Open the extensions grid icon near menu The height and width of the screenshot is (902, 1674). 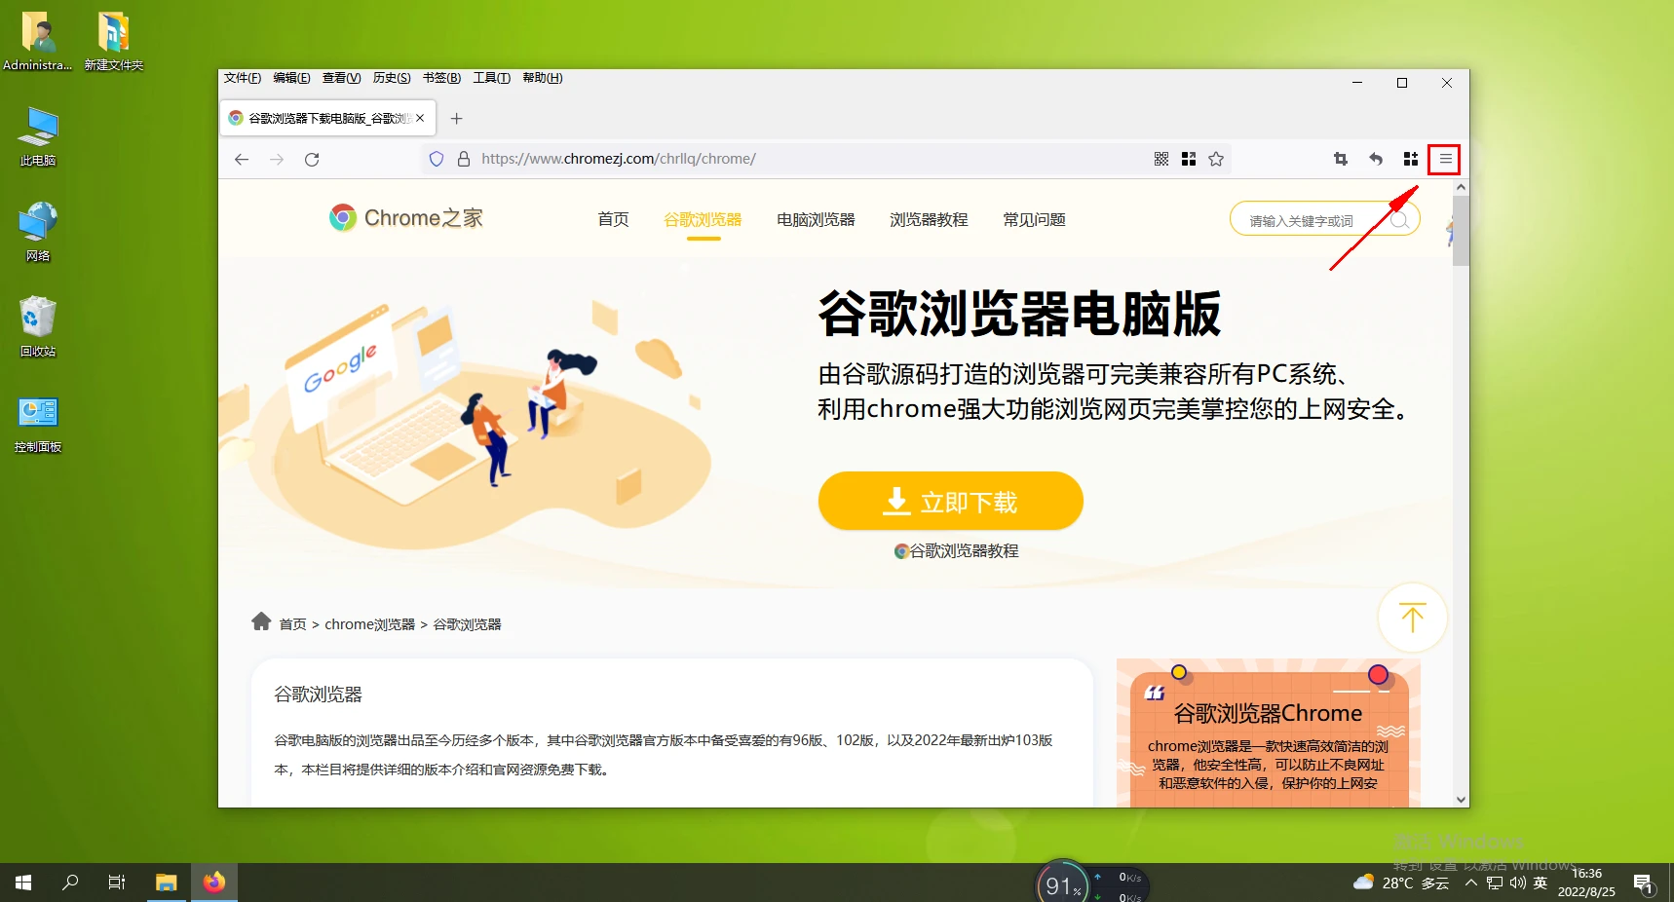coord(1410,159)
